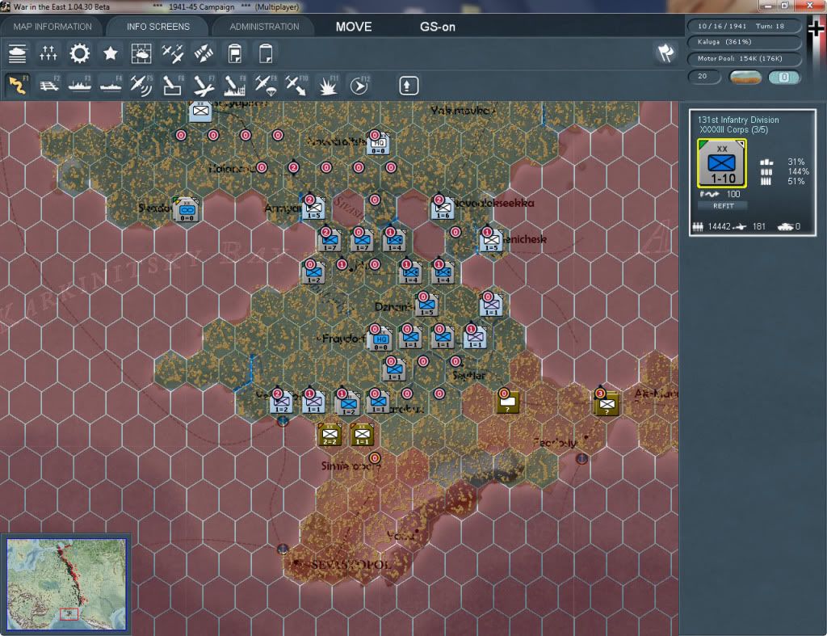827x636 pixels.
Task: Select the envelope counter at top of map
Action: (x=200, y=111)
